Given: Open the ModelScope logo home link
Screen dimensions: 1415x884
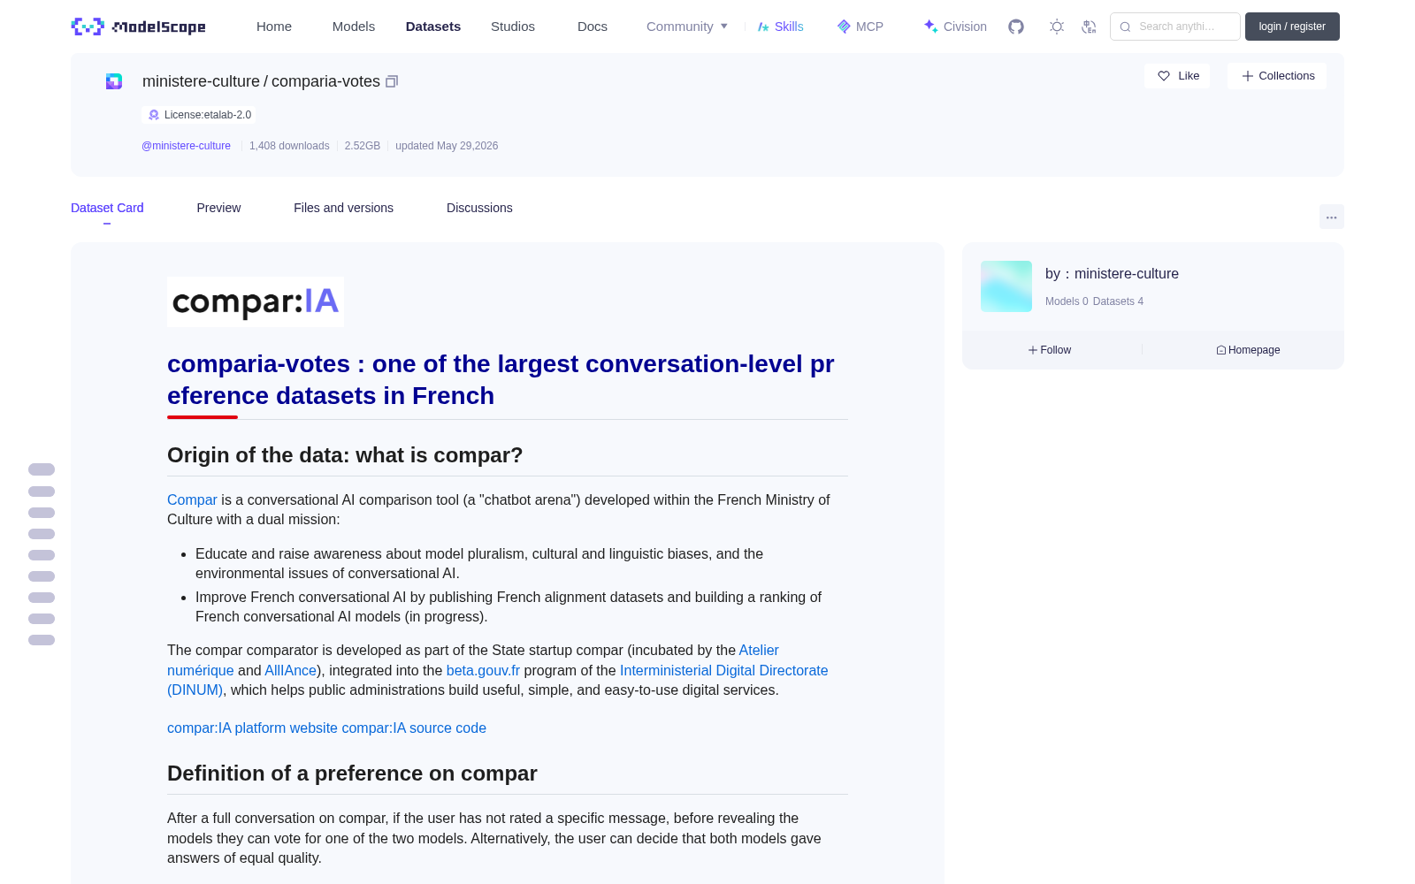Looking at the screenshot, I should click(139, 27).
